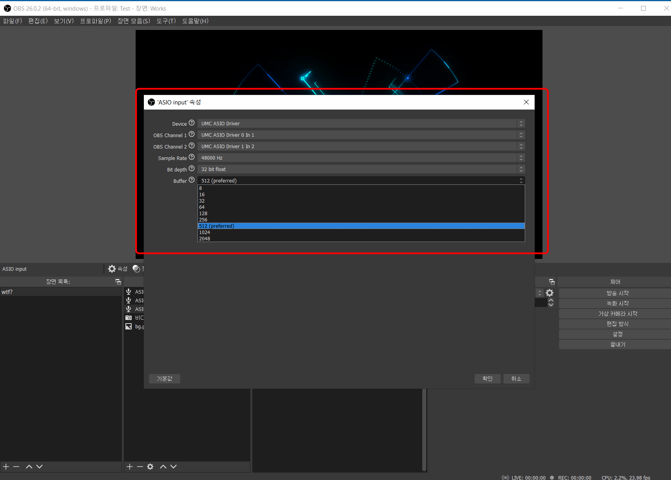Choose buffer size 64
The width and height of the screenshot is (671, 480).
pos(361,207)
